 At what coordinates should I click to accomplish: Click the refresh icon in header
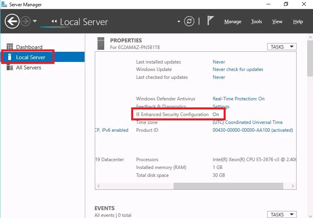[x=189, y=21]
